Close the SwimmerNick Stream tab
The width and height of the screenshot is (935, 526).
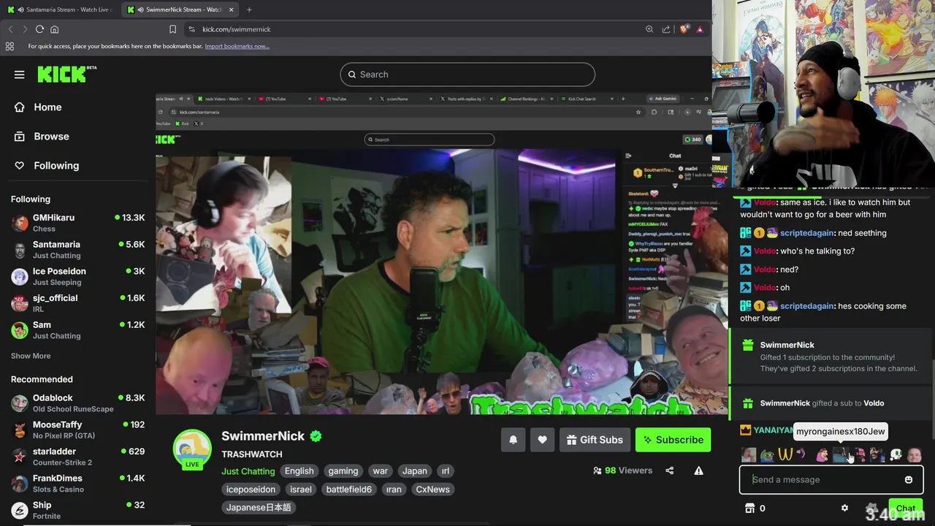click(x=232, y=9)
